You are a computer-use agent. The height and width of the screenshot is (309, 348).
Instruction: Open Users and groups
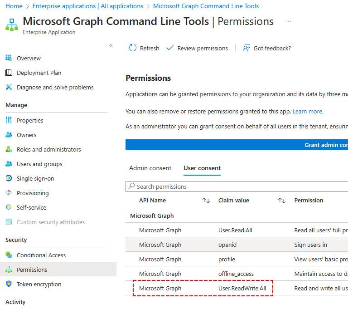(39, 164)
